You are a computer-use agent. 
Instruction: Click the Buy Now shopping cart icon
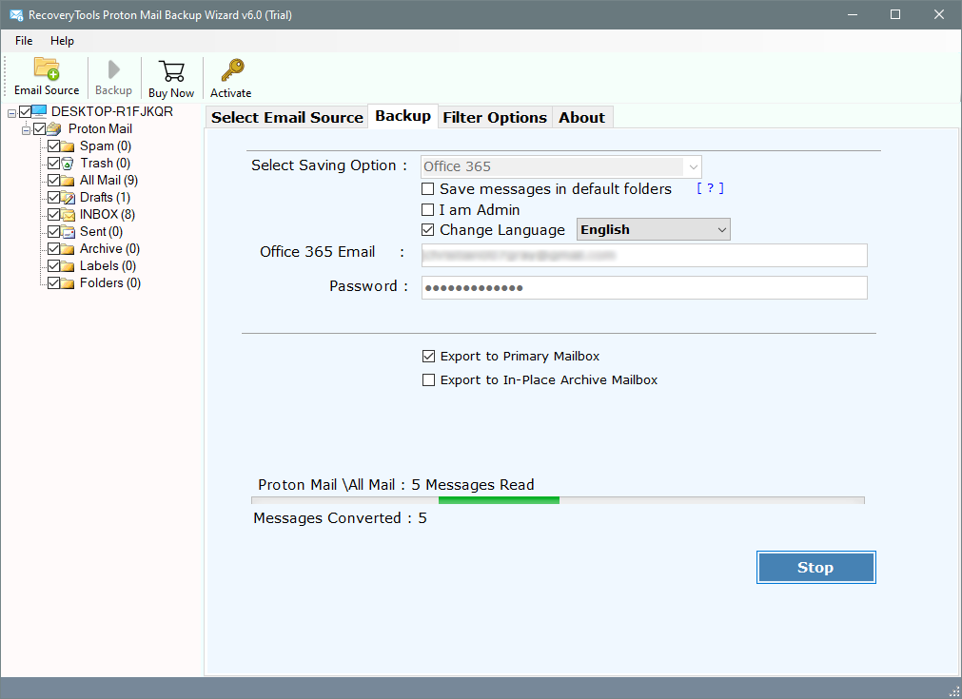171,71
